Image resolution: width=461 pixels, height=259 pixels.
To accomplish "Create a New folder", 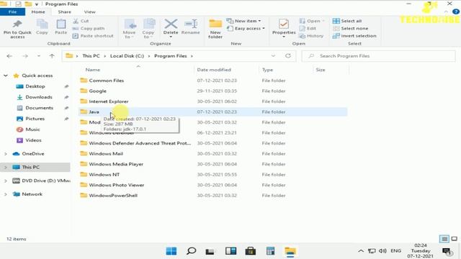I will pos(215,29).
